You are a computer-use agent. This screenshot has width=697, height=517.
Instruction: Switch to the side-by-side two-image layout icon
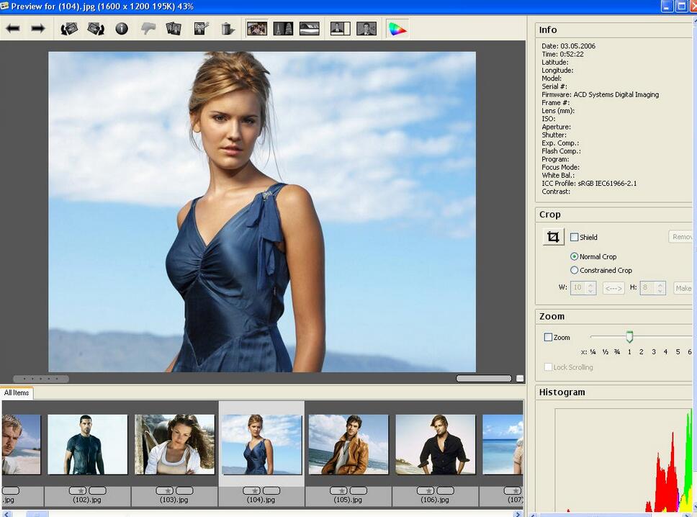click(x=283, y=29)
